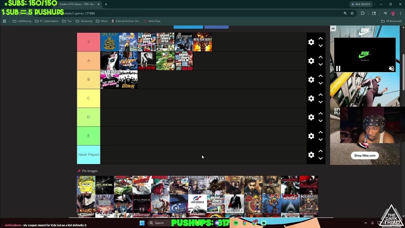This screenshot has width=405, height=228.
Task: Select Manhunt cover in A tier
Action: click(x=109, y=60)
